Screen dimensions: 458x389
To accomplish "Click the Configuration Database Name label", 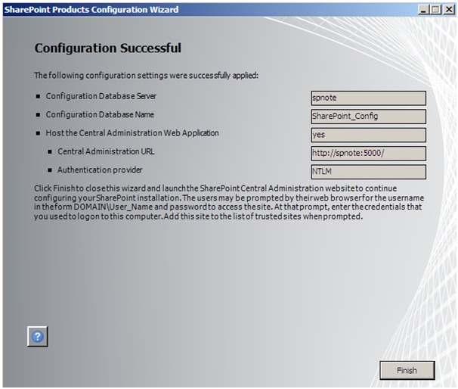I will pos(100,114).
